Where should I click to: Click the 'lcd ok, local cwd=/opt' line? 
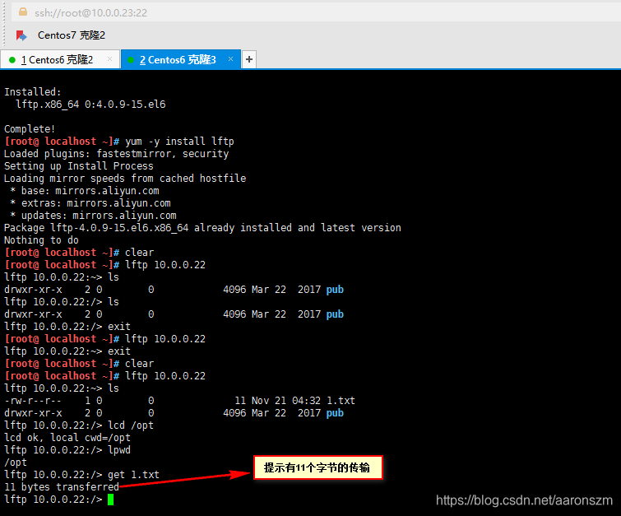tap(67, 438)
